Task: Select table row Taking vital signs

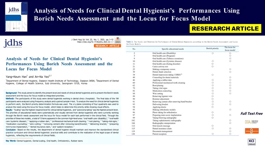Action: point(182,88)
